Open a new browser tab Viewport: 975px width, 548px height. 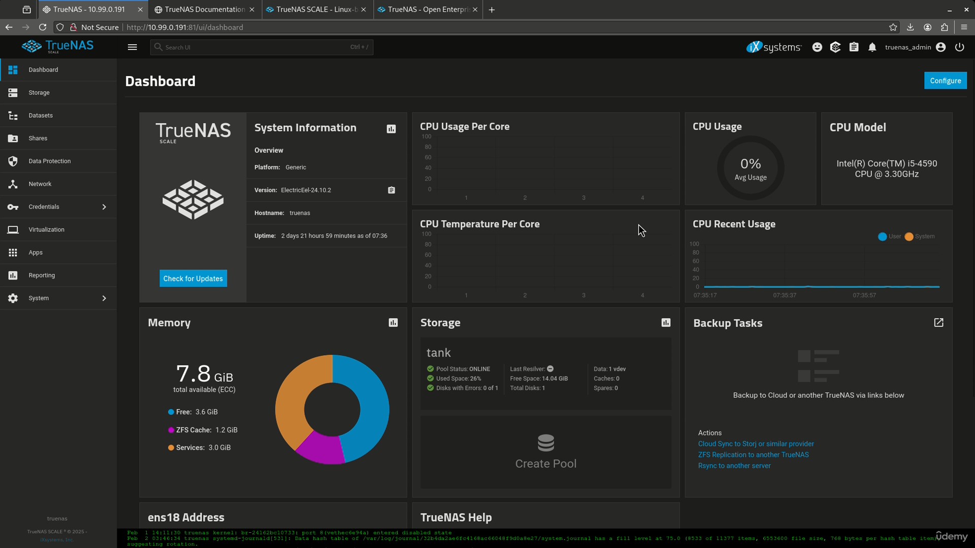tap(492, 9)
